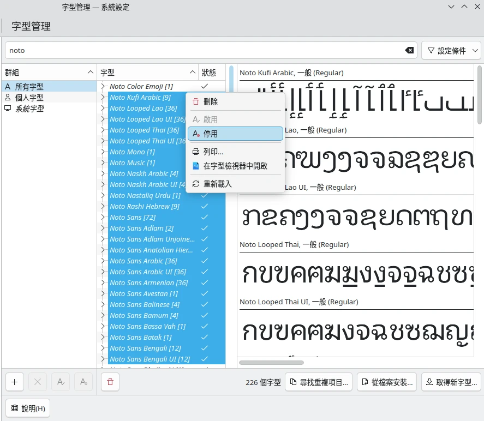Click the add group plus button

(x=15, y=382)
